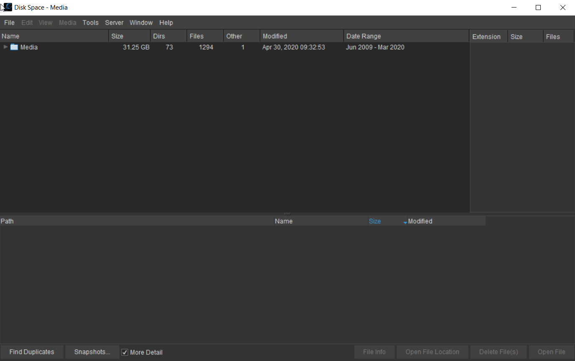575x361 pixels.
Task: Open the greyed-out Media menu
Action: (67, 23)
